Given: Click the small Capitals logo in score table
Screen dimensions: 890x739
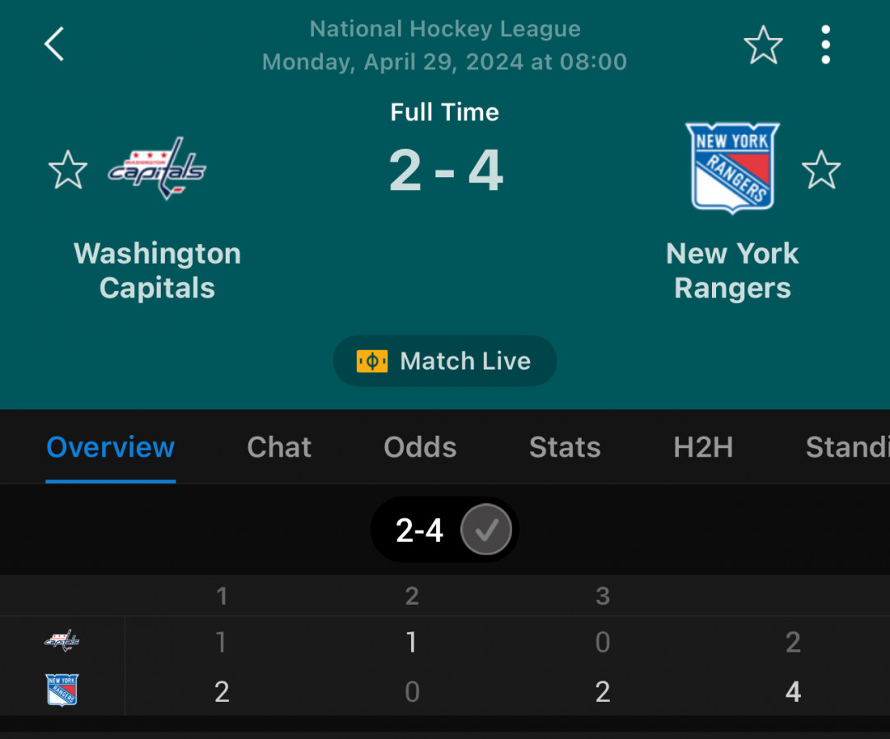Looking at the screenshot, I should [62, 641].
